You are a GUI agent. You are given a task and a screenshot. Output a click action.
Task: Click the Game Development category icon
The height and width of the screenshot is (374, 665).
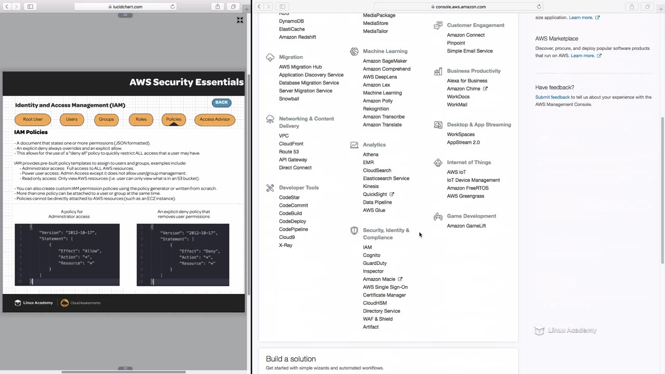(x=438, y=217)
